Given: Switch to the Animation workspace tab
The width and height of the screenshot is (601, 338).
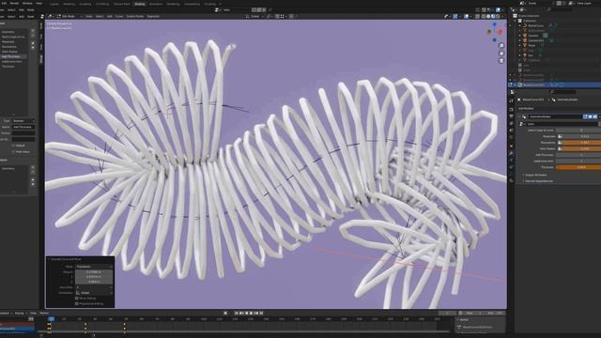Looking at the screenshot, I should 156,4.
